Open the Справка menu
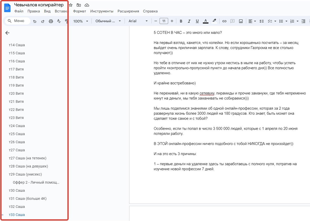 click(150, 11)
